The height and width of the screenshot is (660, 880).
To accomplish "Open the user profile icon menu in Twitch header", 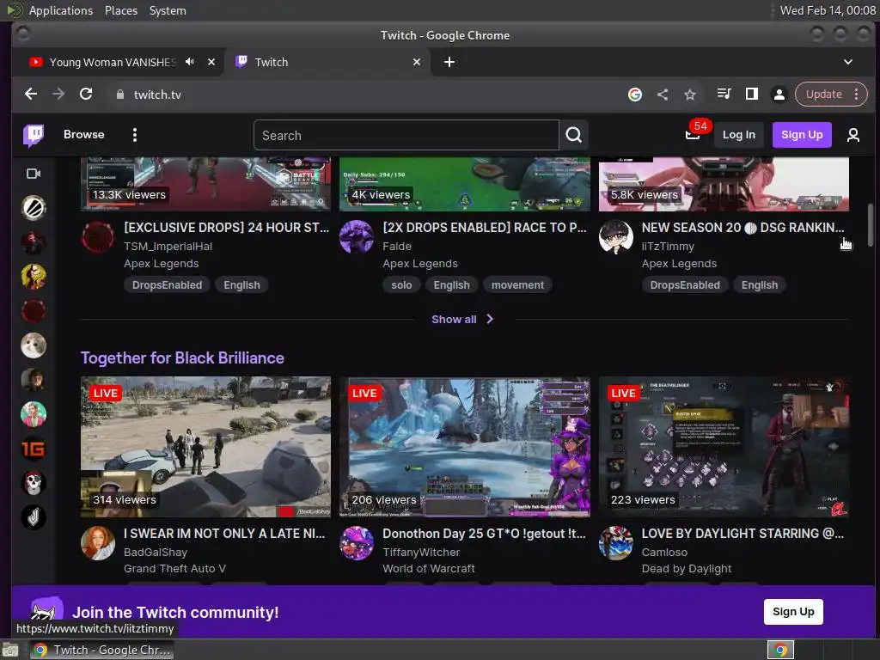I will 853,135.
